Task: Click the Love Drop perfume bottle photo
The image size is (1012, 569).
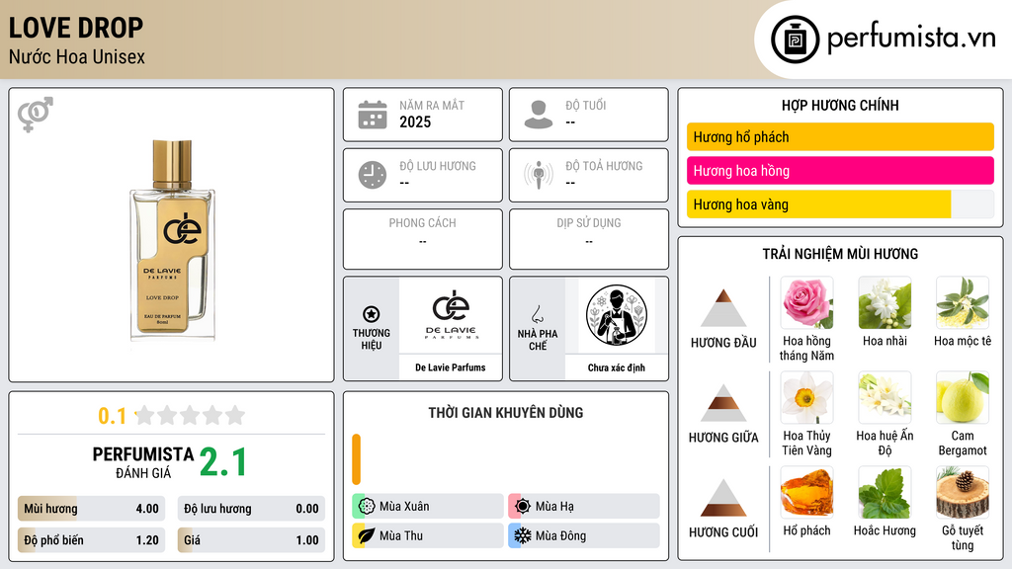Action: [x=172, y=240]
